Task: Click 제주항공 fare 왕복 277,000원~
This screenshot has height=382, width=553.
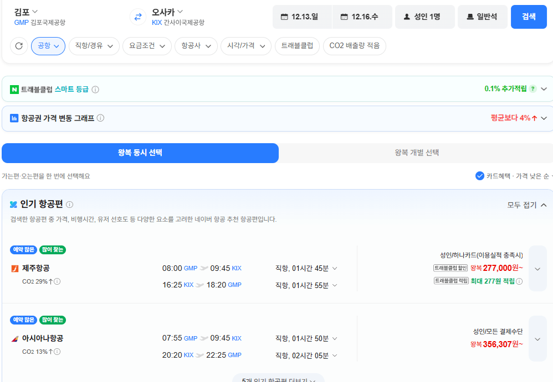Action: (x=496, y=268)
